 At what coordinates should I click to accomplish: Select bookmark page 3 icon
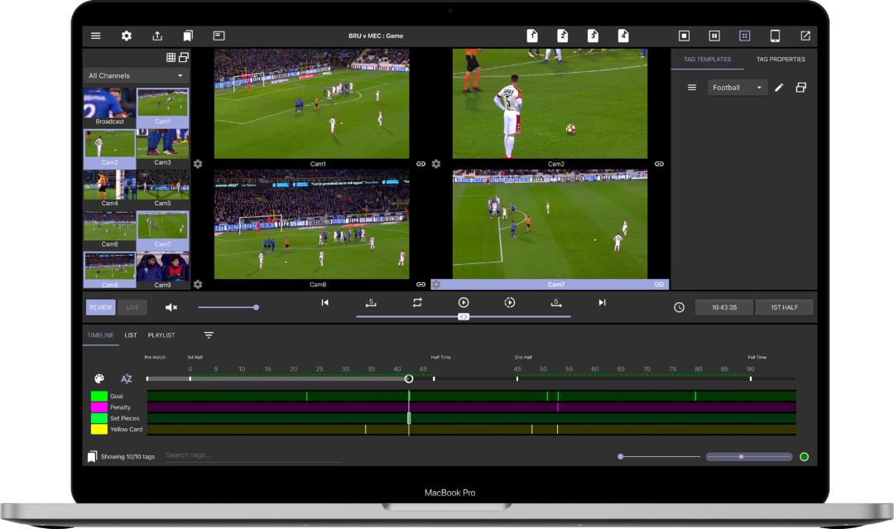tap(593, 36)
